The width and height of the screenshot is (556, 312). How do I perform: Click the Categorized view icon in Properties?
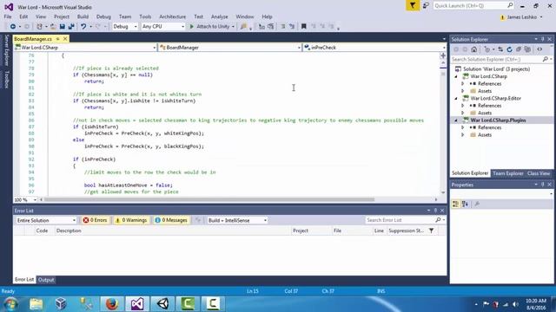click(455, 205)
